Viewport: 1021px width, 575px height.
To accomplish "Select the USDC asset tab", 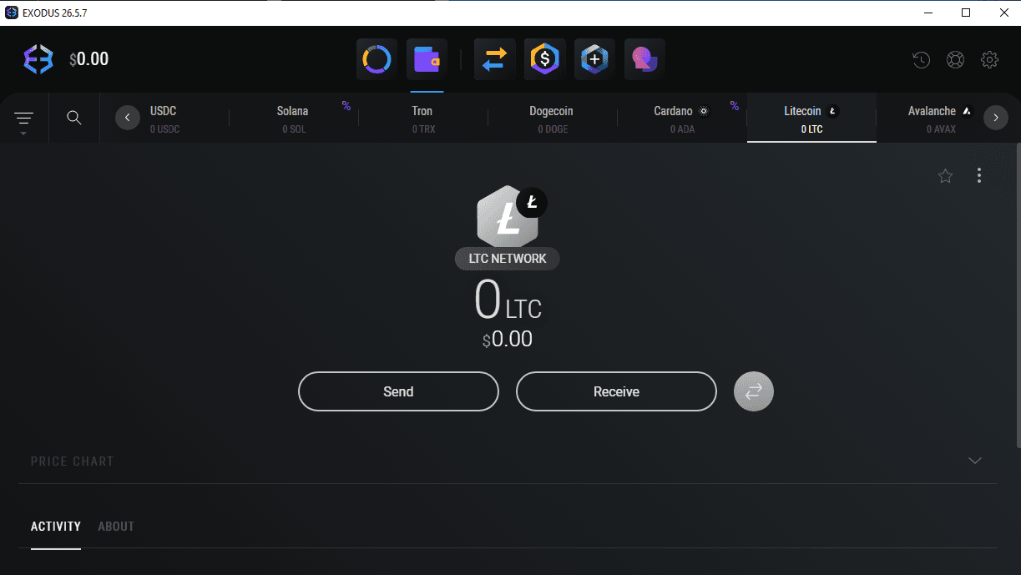I will (164, 119).
